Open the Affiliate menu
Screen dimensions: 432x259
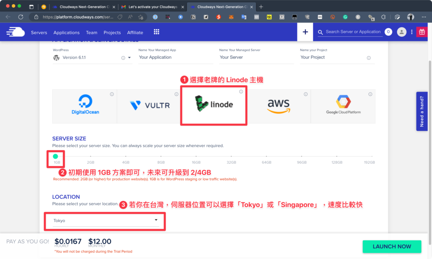(x=135, y=32)
